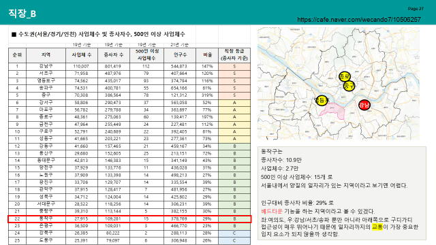Click the 금천구 region cell
Viewport: 436px width, 245px height.
click(46, 125)
